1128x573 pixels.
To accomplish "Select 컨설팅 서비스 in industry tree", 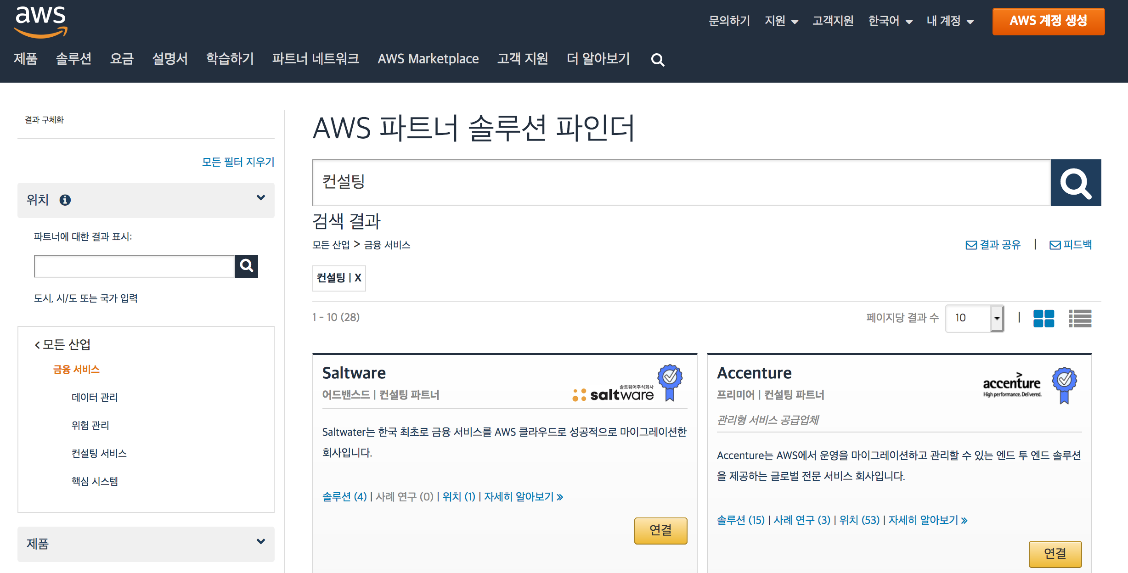I will (99, 453).
